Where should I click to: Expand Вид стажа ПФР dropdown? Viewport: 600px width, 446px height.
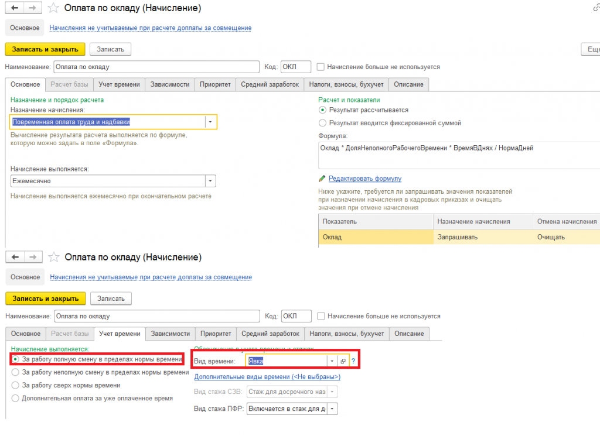pyautogui.click(x=332, y=409)
